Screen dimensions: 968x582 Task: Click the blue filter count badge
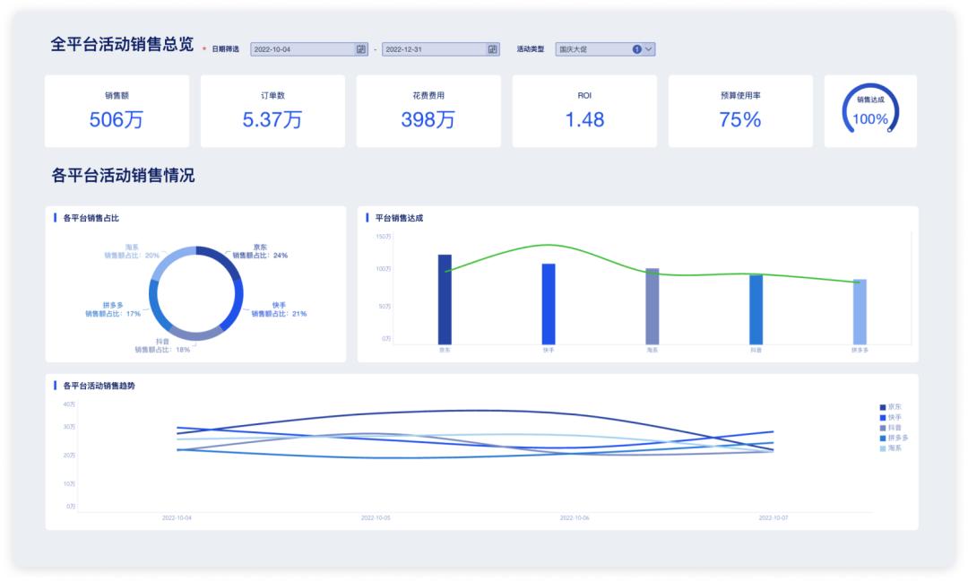pyautogui.click(x=636, y=49)
